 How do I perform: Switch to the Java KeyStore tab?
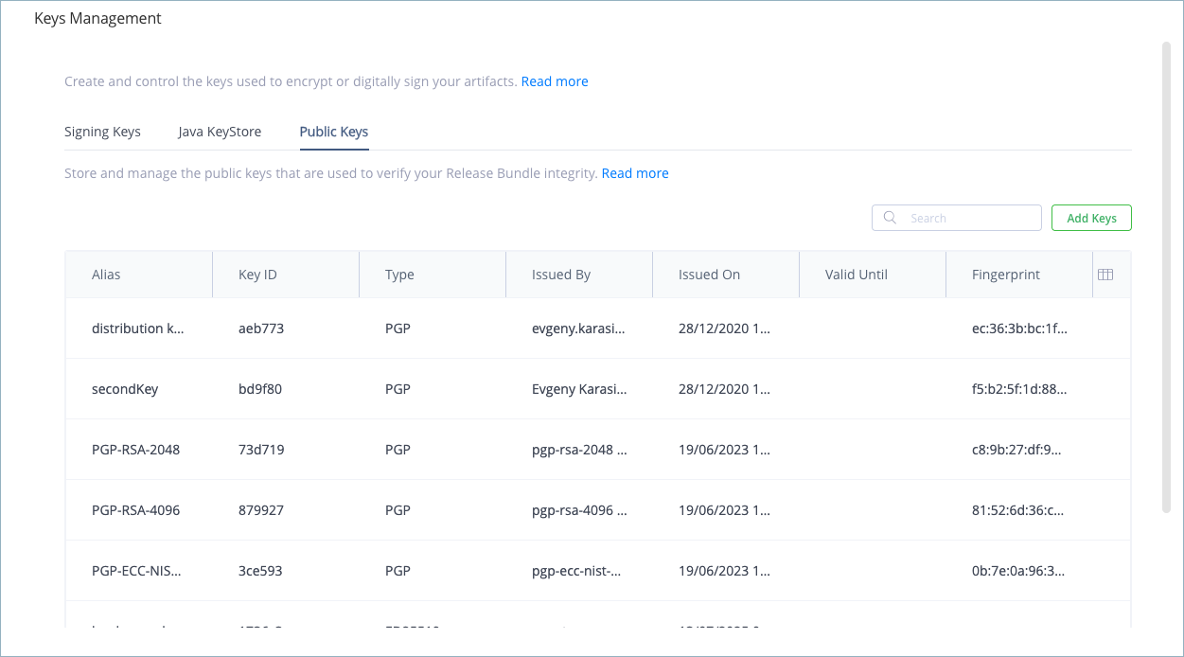pyautogui.click(x=219, y=132)
